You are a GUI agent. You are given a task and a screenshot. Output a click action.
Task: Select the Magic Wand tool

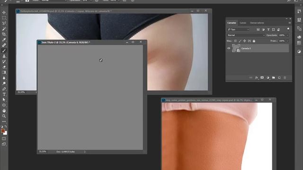click(x=4, y=29)
